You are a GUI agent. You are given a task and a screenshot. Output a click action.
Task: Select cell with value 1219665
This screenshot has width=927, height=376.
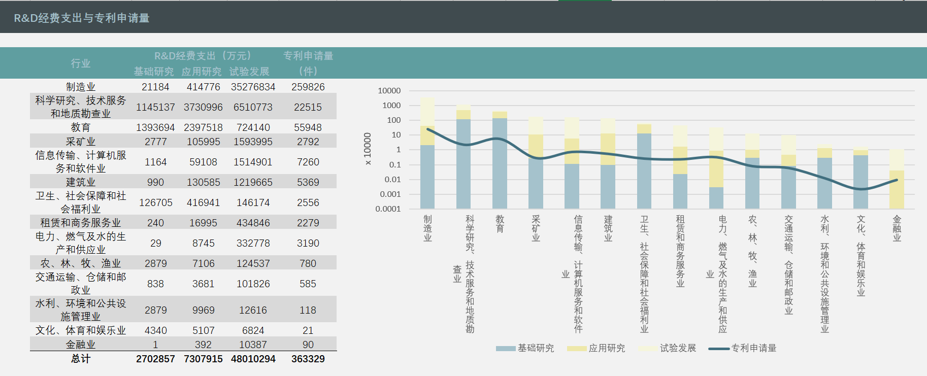tap(253, 182)
